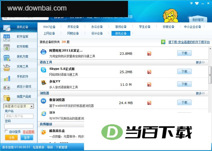The image size is (212, 151).
Task: Click 刷新 in status bar
Action: click(x=50, y=147)
